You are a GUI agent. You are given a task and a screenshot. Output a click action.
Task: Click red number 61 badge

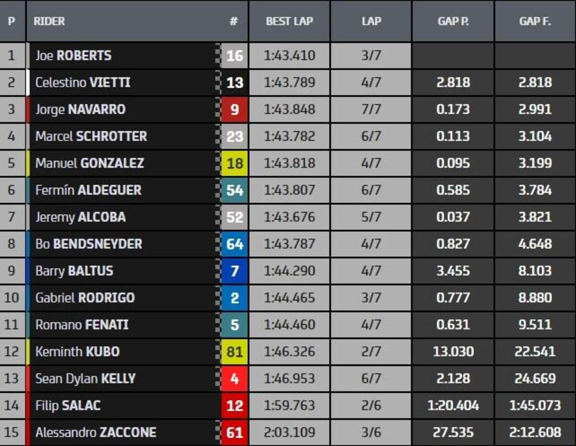[235, 433]
